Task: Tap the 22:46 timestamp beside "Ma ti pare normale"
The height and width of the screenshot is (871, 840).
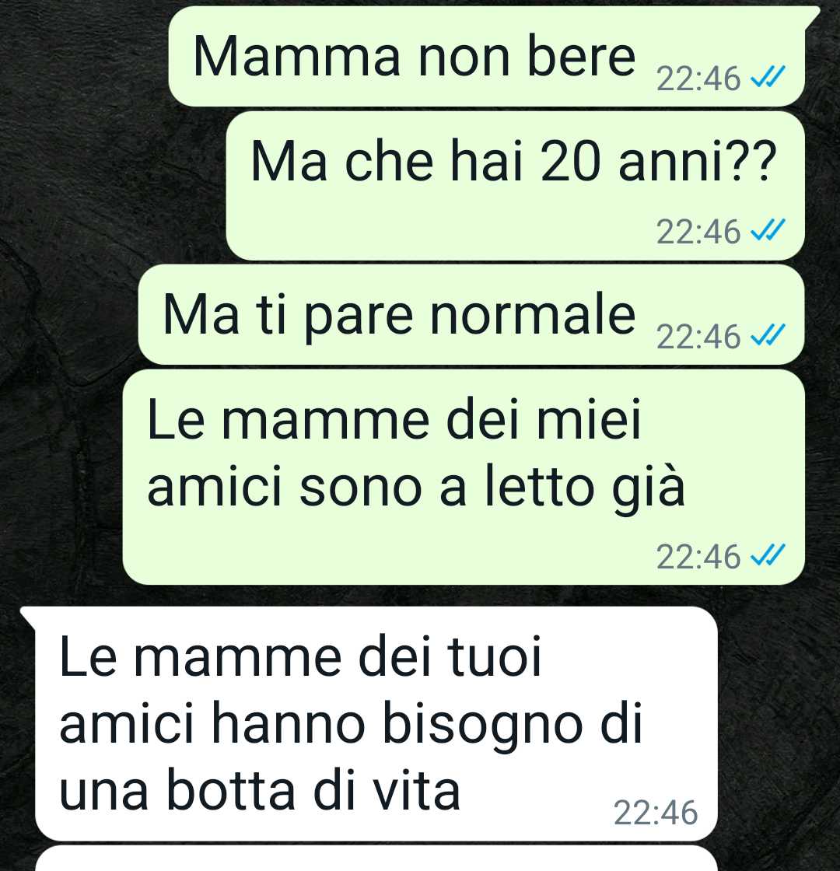Action: point(698,337)
